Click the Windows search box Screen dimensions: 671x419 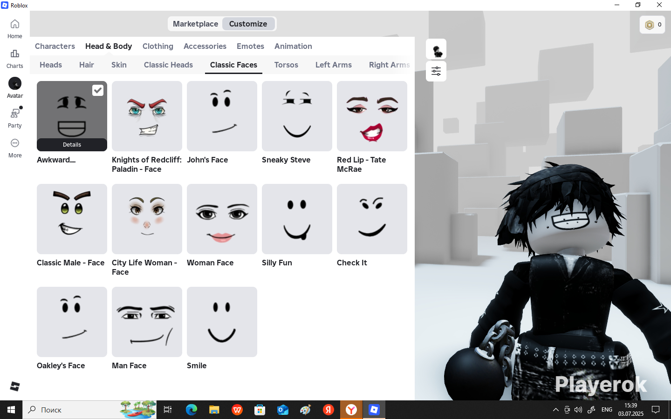[x=89, y=410]
